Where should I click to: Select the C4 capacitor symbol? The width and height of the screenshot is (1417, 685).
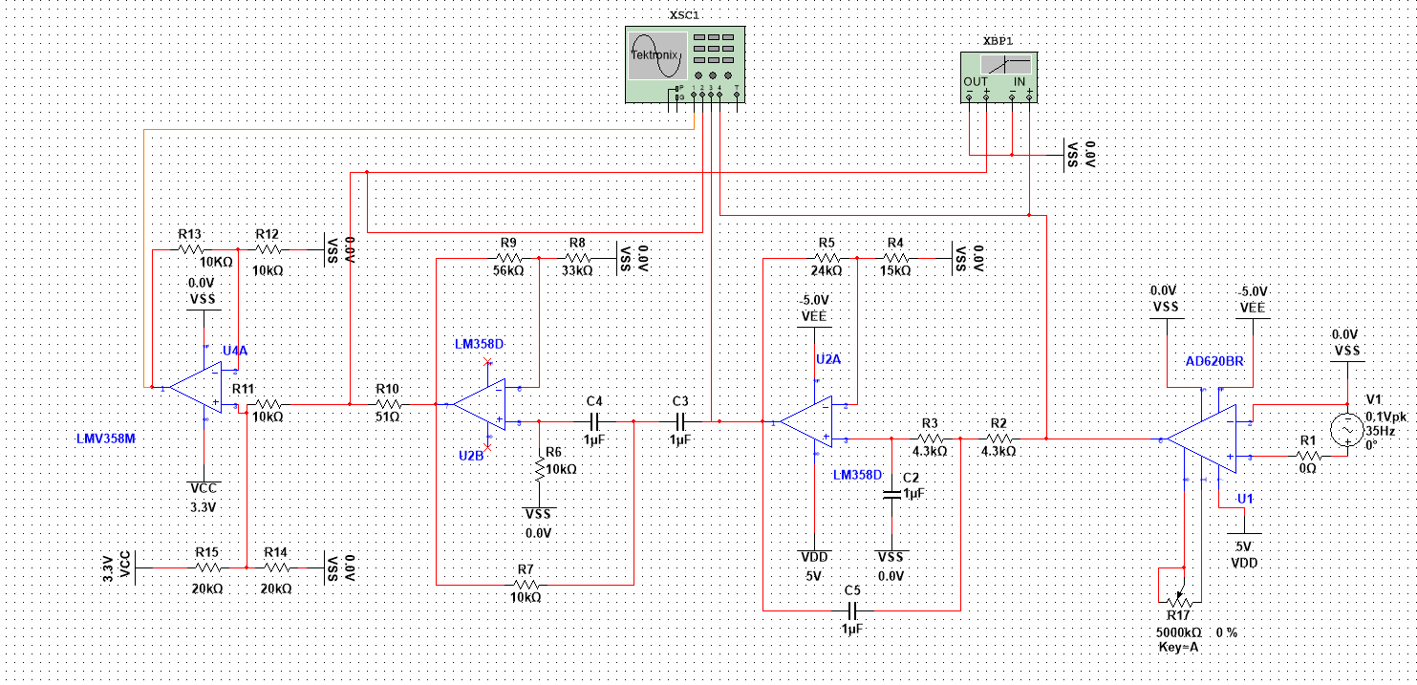[x=595, y=421]
